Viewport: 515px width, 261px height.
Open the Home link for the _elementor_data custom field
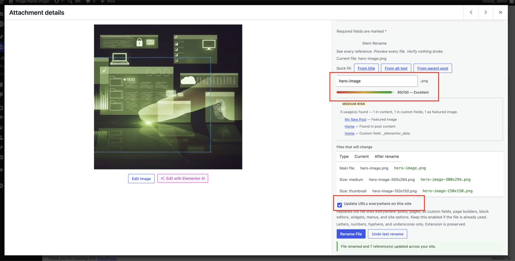[349, 133]
